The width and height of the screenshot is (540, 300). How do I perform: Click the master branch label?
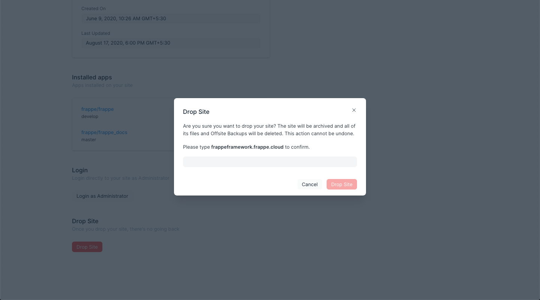tap(89, 140)
